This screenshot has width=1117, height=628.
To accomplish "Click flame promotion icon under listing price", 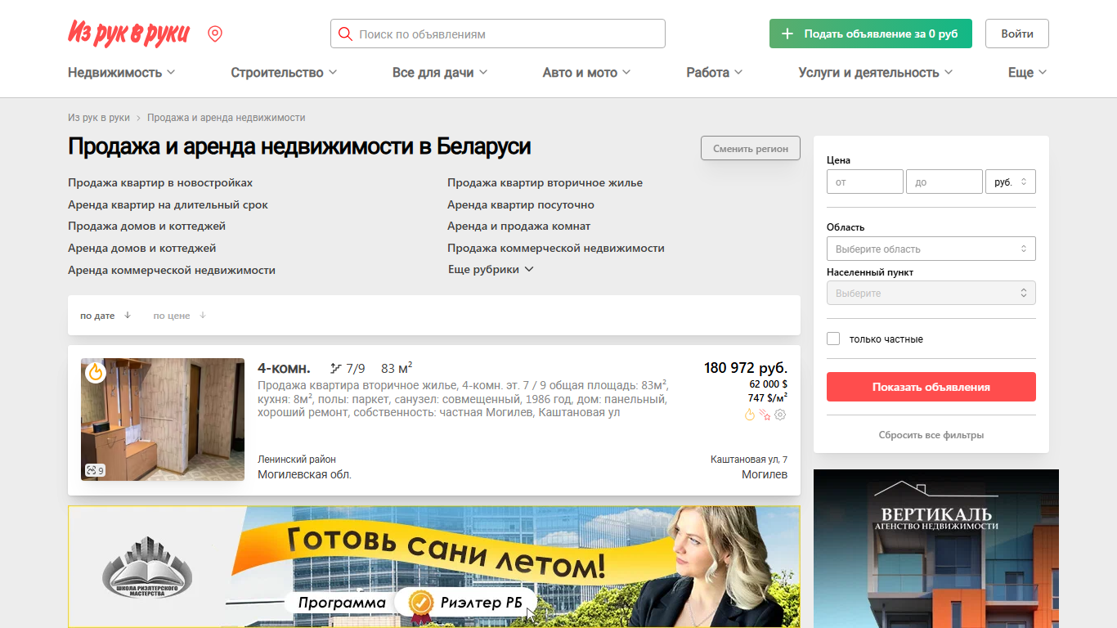I will pos(750,415).
